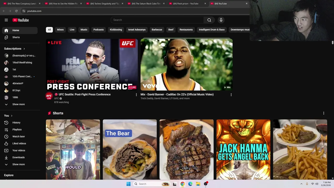Click the UFC channel avatar under the live video
Screen dimensions: 334x188
[49, 96]
